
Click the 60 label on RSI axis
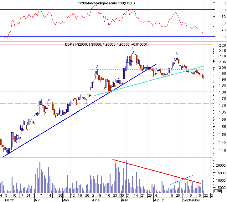click(x=223, y=17)
